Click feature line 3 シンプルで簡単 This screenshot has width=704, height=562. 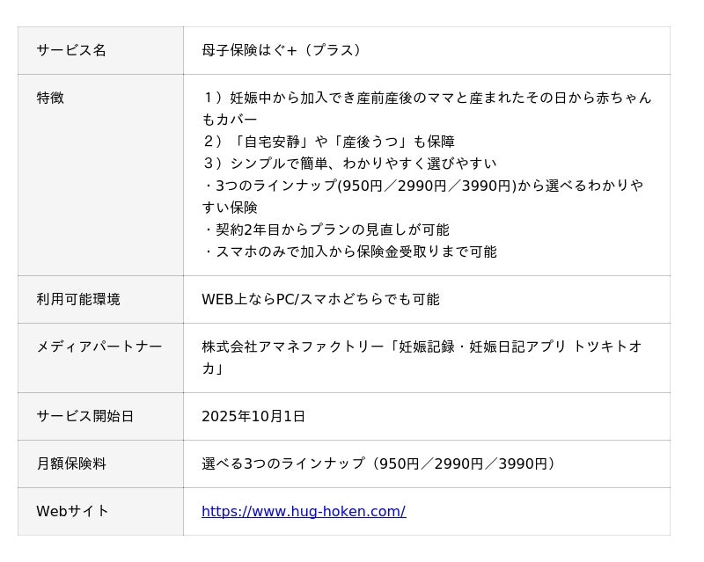(349, 164)
